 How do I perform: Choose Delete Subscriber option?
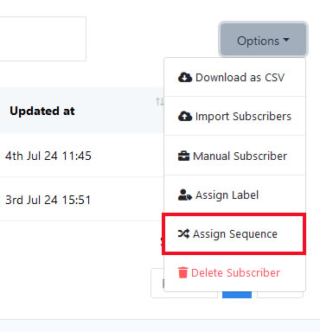coord(234,272)
